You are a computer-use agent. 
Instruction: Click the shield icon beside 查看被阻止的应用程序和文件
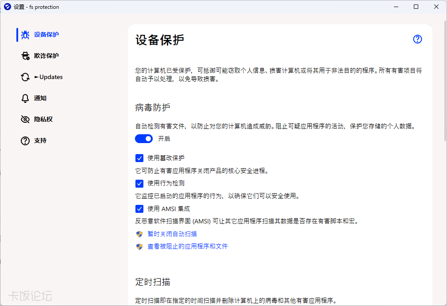click(x=139, y=246)
